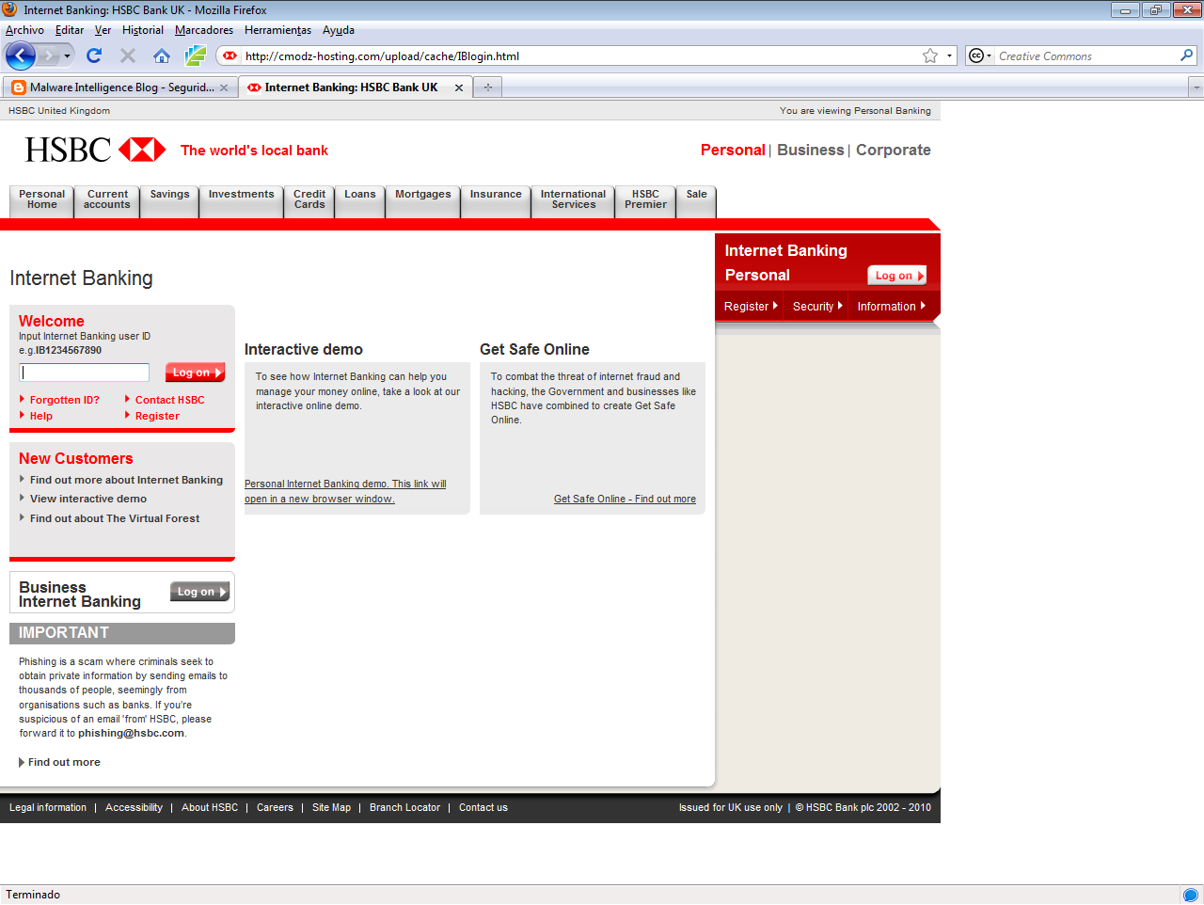Open the Current accounts tab
The image size is (1204, 905).
107,200
